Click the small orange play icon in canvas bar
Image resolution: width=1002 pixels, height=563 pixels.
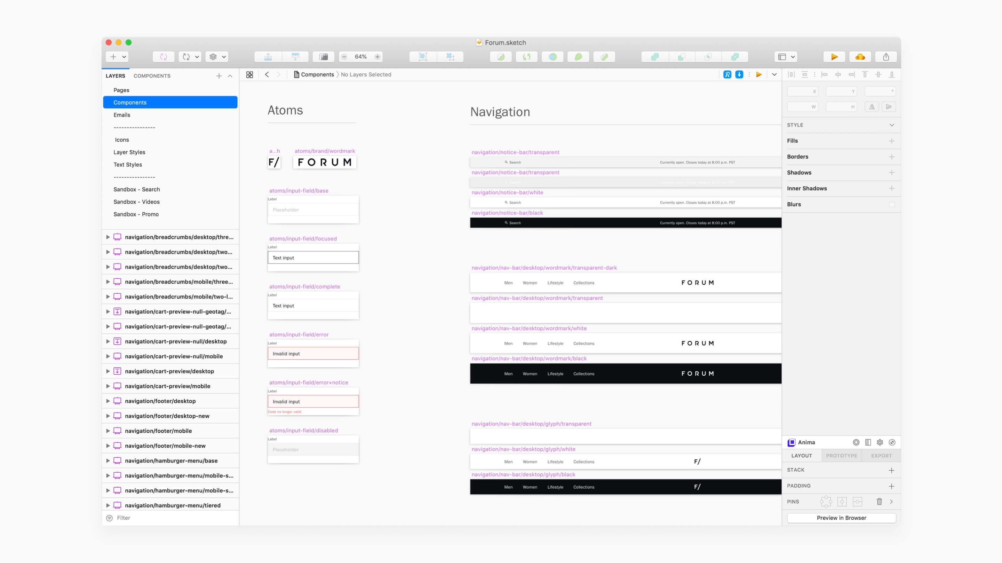(759, 75)
